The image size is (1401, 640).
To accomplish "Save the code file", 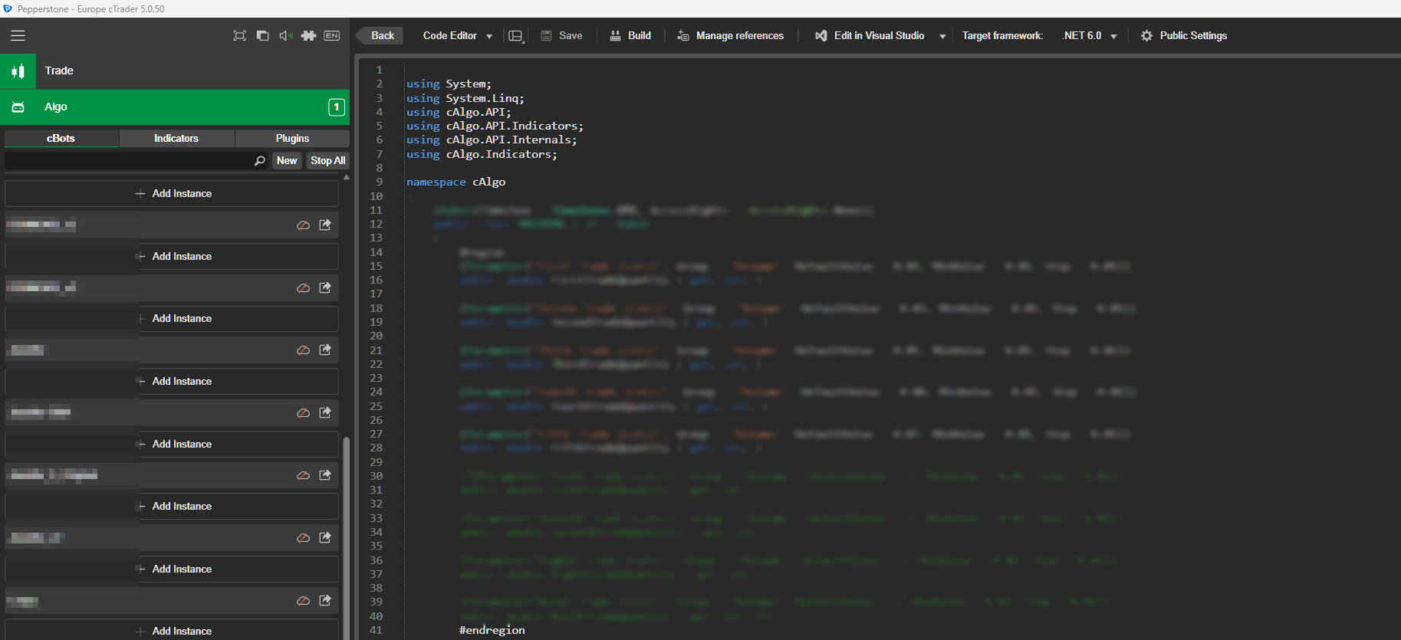I will 561,35.
